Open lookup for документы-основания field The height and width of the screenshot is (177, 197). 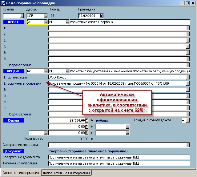[188, 83]
